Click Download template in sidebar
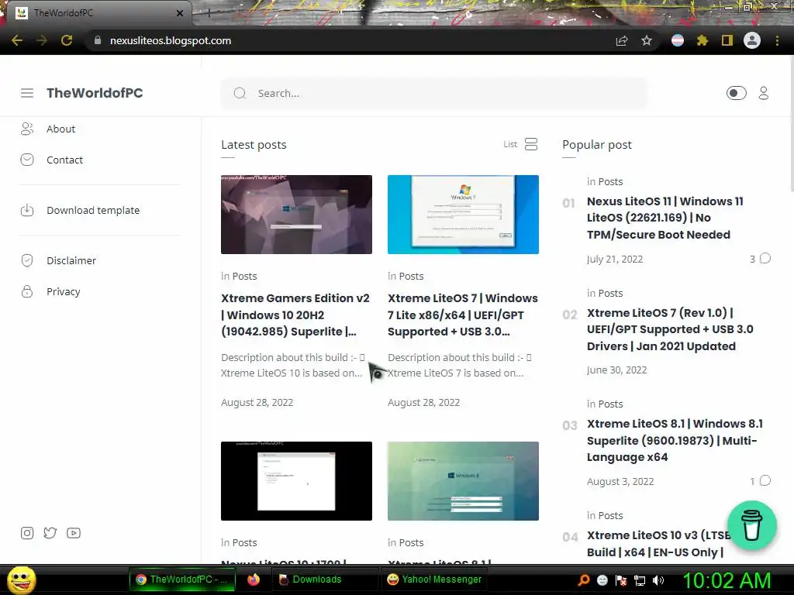Screen dimensions: 794x595 click(93, 210)
